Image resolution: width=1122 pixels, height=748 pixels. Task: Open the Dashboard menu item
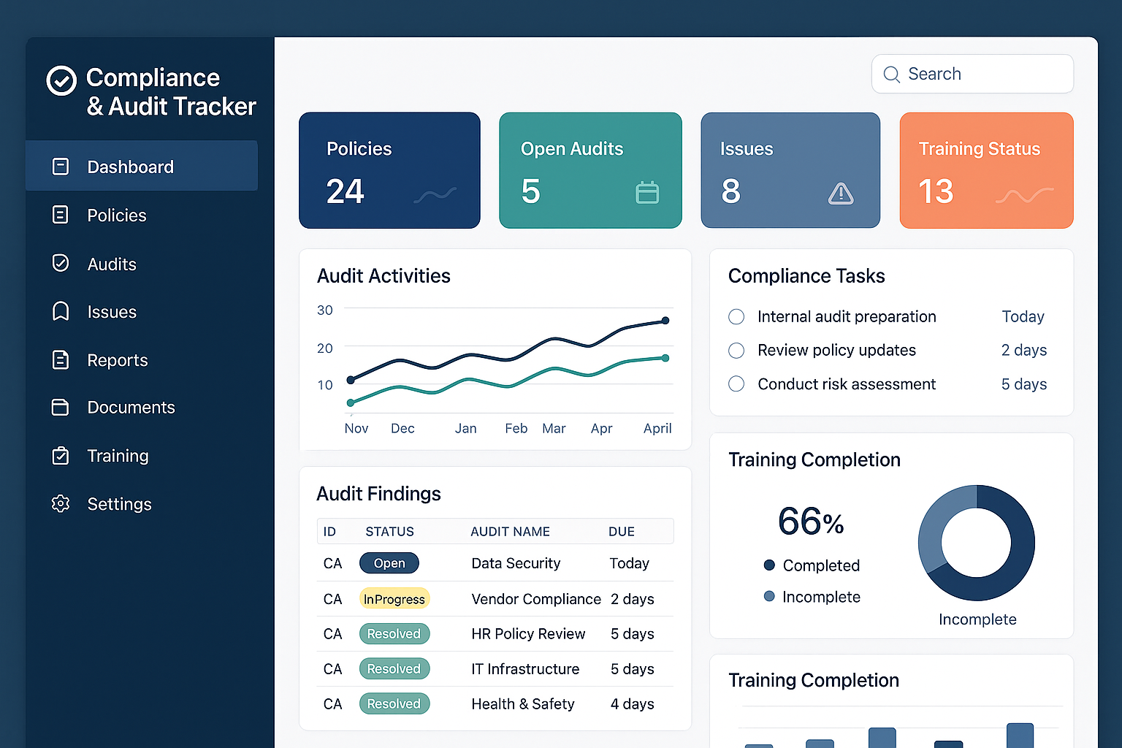142,166
